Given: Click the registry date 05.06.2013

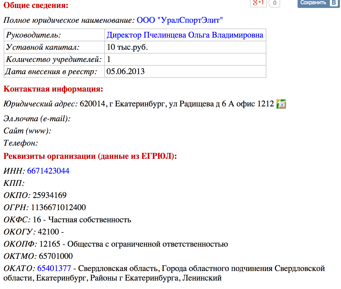Looking at the screenshot, I should coord(125,71).
